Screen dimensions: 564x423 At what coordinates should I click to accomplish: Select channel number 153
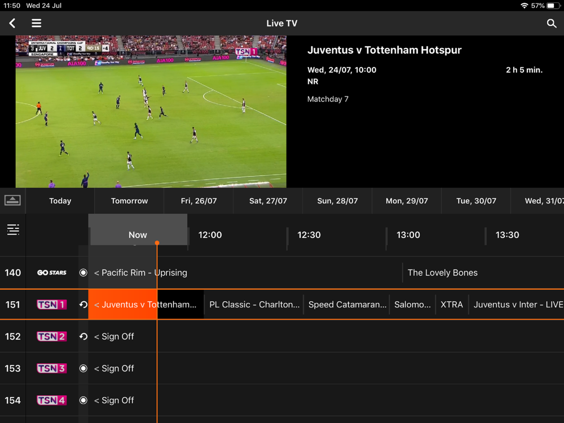[x=12, y=368]
